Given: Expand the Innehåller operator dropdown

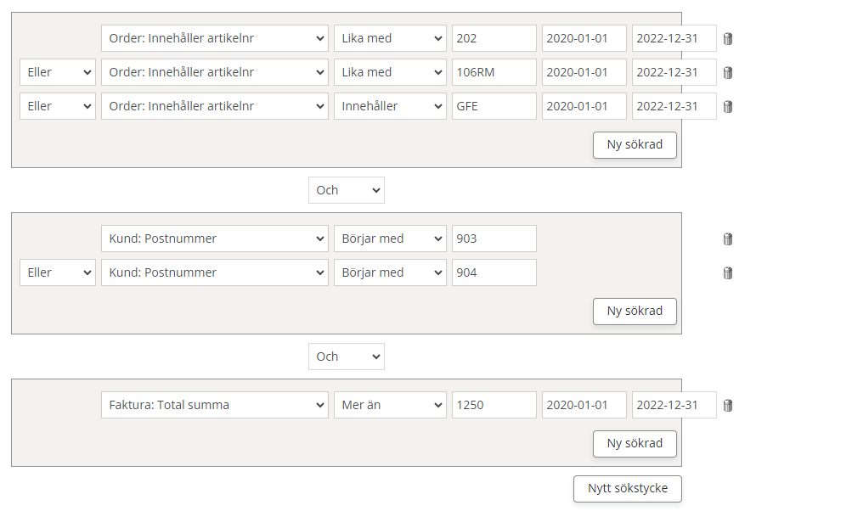Looking at the screenshot, I should [x=390, y=106].
